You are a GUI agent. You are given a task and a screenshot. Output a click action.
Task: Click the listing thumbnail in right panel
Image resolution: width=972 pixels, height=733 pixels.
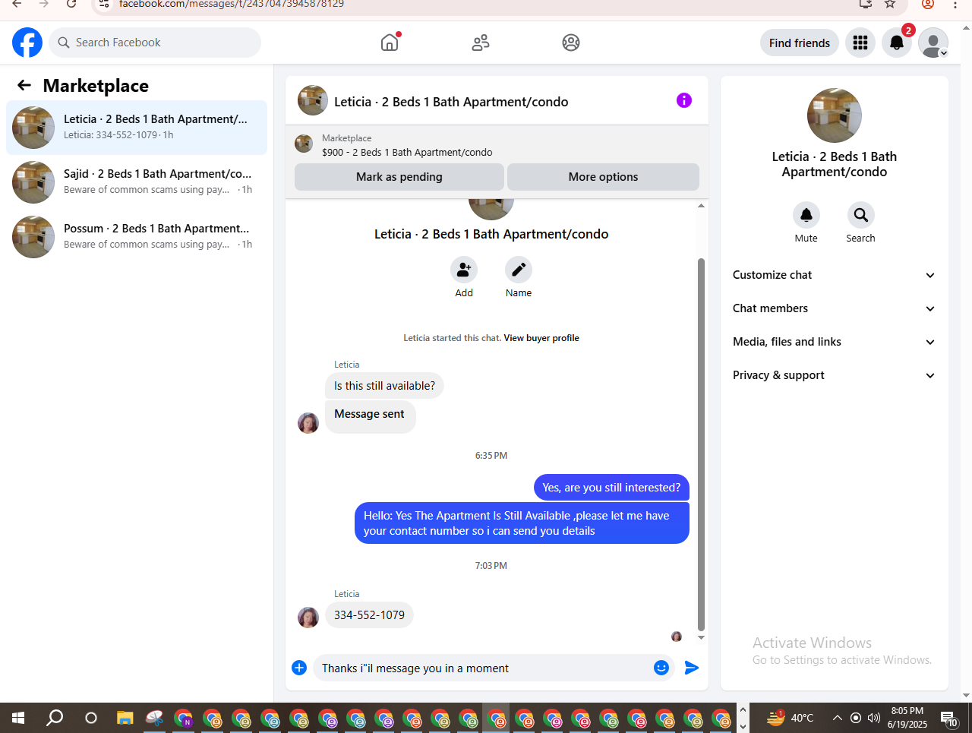[835, 115]
